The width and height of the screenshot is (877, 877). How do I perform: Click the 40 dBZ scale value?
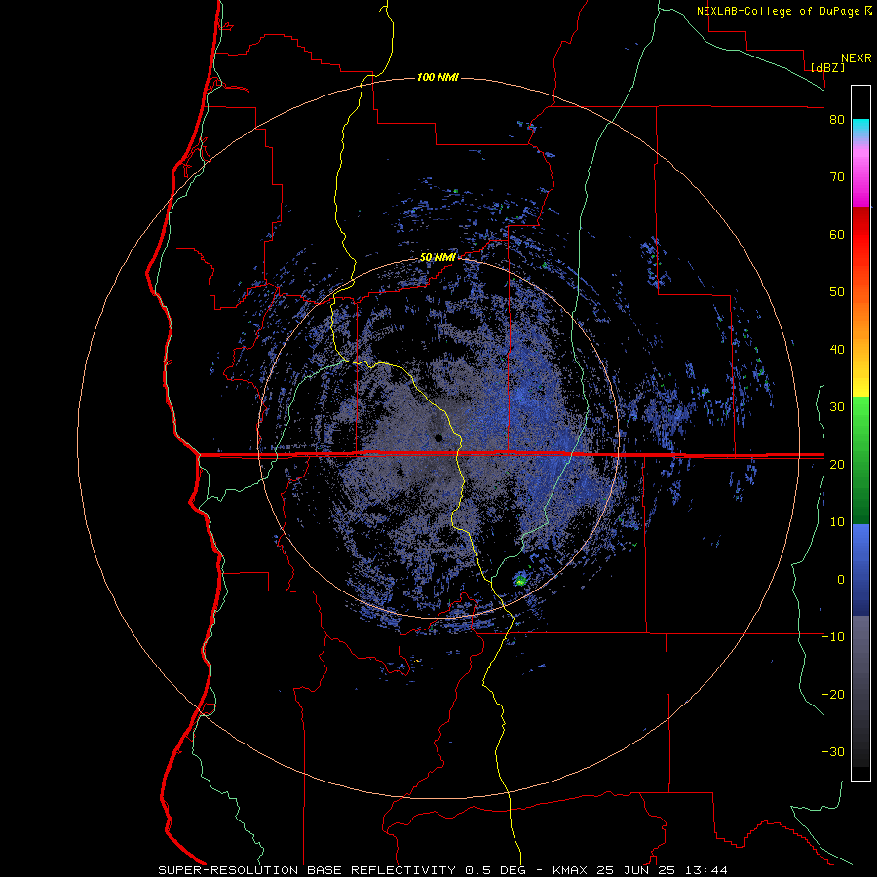point(837,350)
